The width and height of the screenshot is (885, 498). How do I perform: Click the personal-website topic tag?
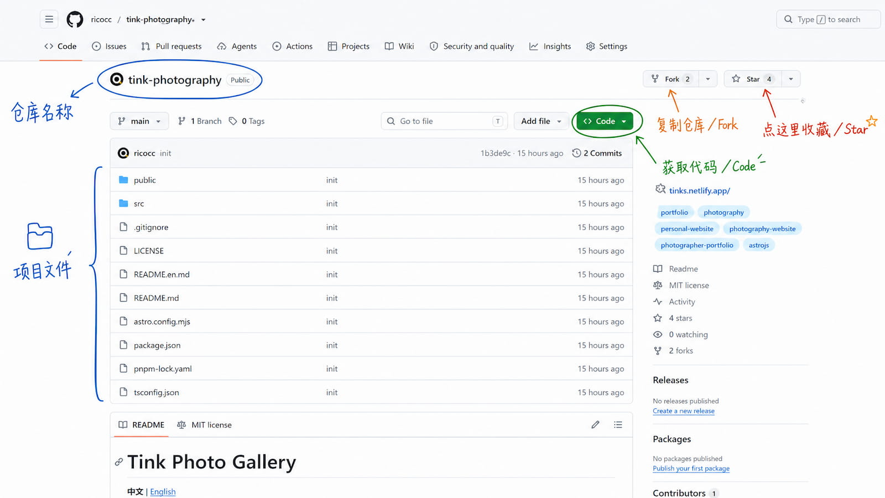point(687,229)
